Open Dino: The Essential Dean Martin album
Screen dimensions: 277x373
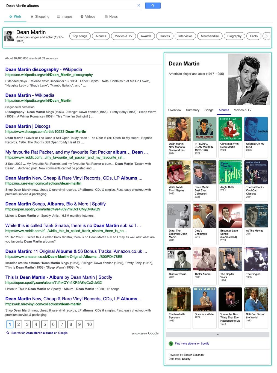pos(179,224)
